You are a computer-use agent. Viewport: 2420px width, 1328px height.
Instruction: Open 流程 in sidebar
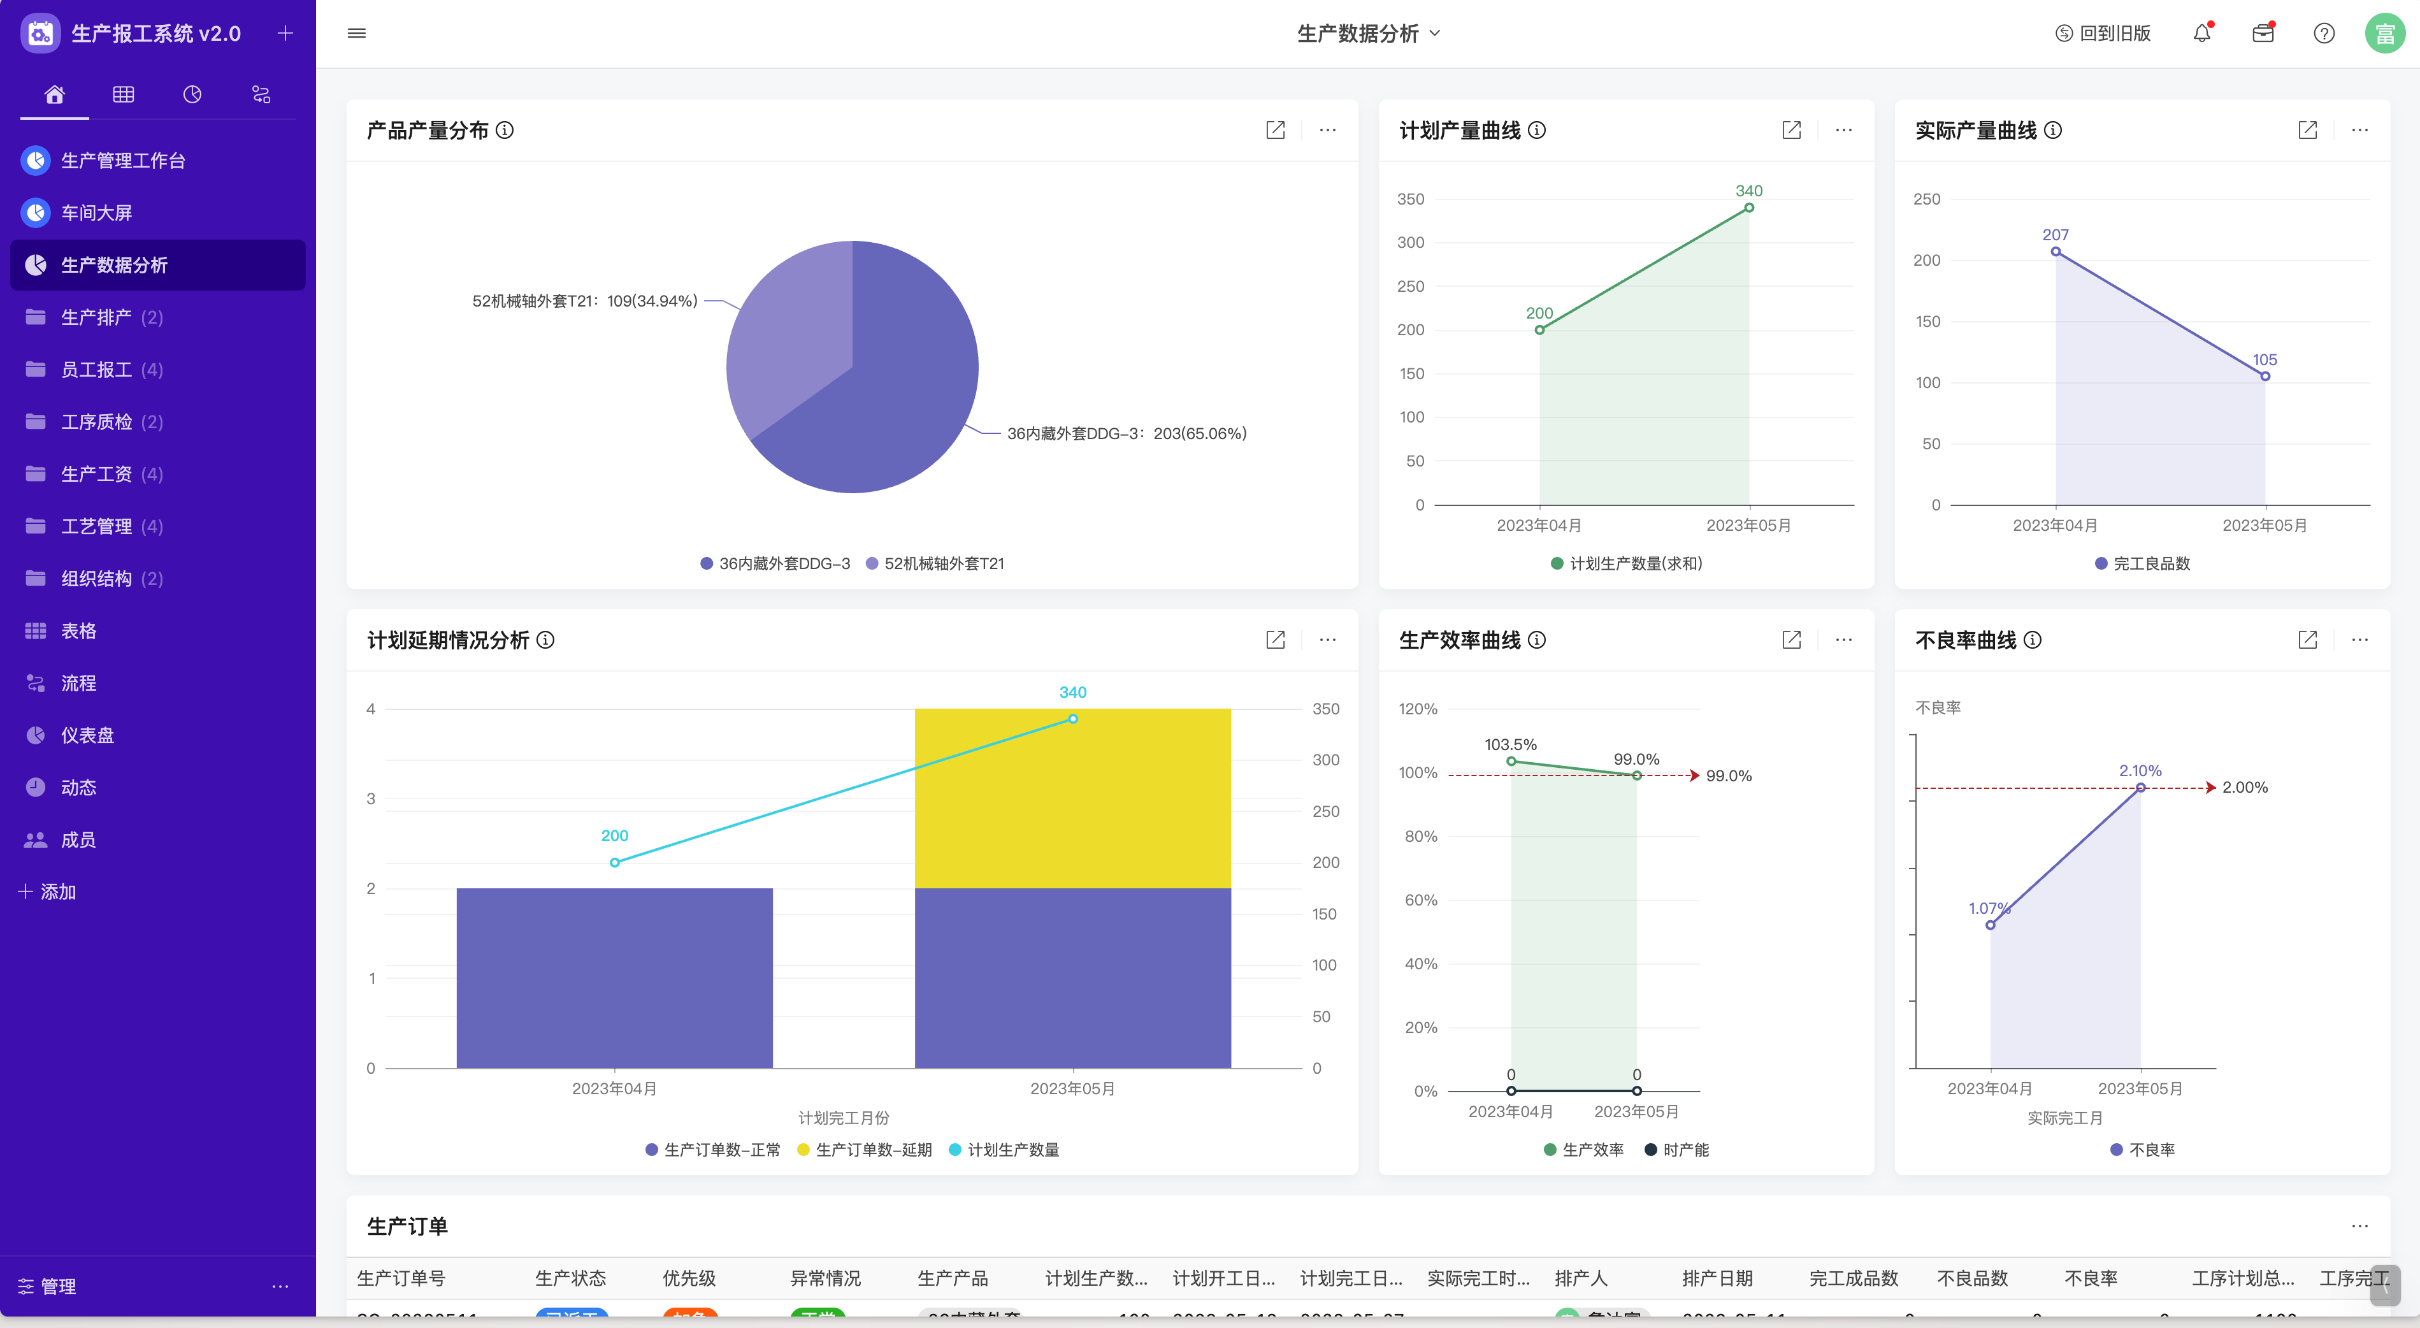[158, 683]
